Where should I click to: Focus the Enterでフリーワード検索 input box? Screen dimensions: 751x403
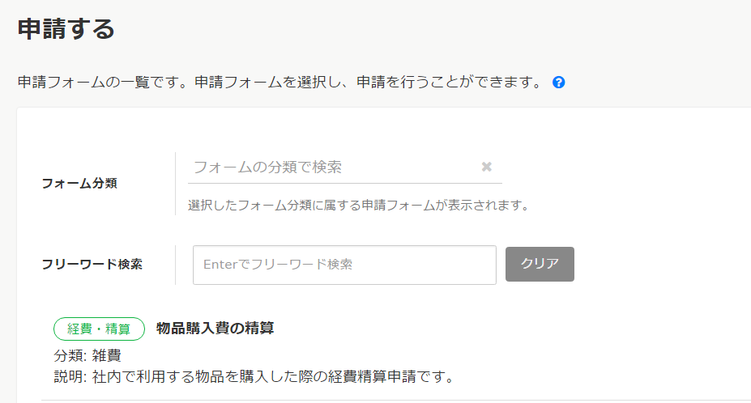point(344,265)
